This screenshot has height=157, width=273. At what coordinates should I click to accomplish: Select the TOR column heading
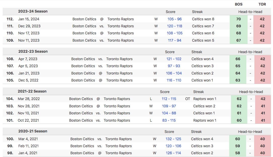(x=262, y=4)
